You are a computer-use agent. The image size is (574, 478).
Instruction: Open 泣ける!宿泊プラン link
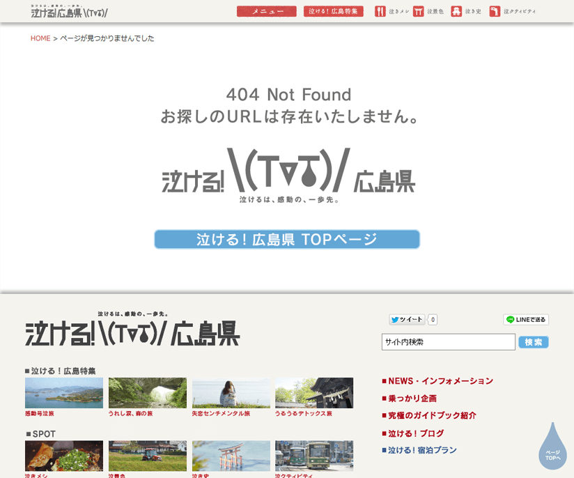tap(419, 450)
